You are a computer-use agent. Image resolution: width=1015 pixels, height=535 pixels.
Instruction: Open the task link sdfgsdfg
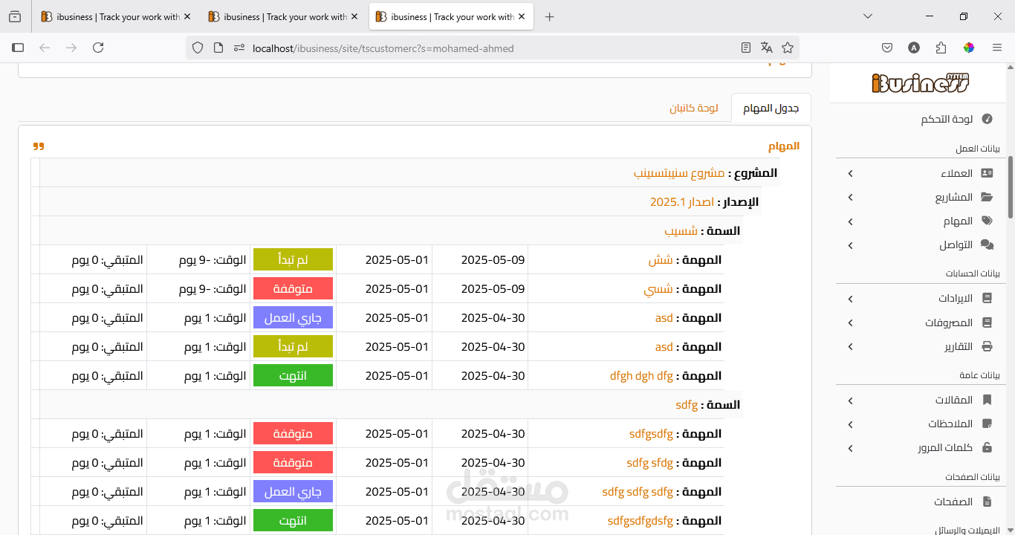point(651,434)
